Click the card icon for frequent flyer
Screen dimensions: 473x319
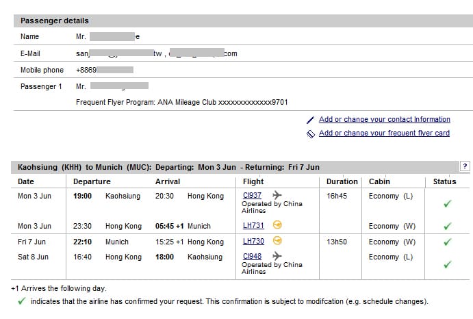[x=311, y=134]
